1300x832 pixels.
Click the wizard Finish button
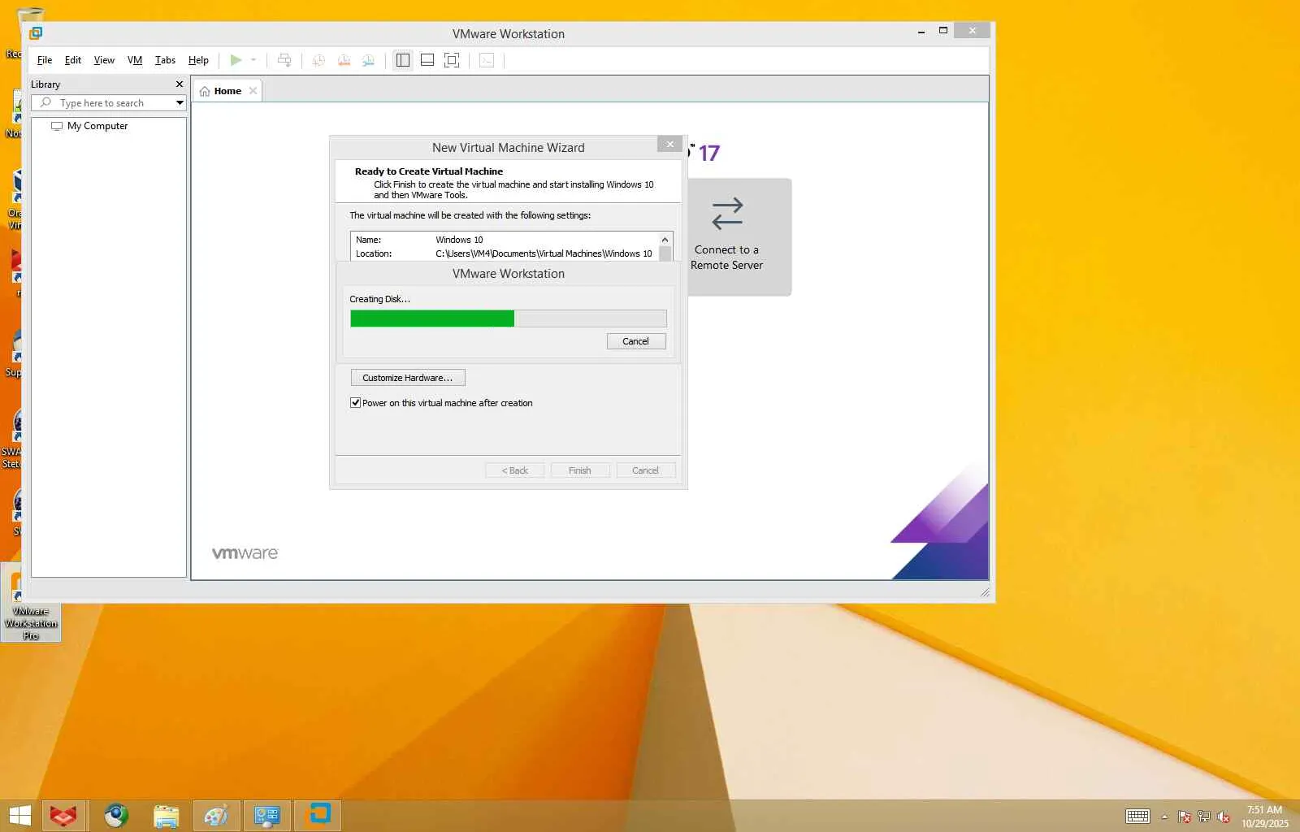pyautogui.click(x=580, y=470)
